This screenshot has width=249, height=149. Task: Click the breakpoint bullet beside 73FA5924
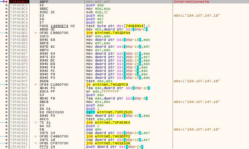[7, 129]
